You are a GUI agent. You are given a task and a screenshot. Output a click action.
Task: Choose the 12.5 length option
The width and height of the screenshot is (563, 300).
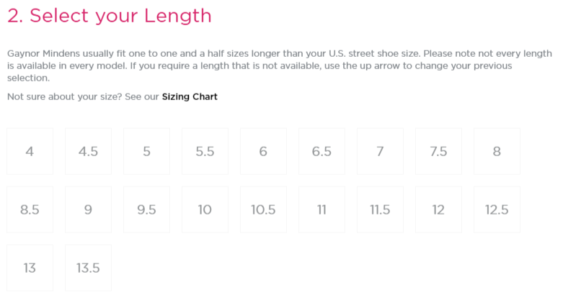pyautogui.click(x=497, y=209)
